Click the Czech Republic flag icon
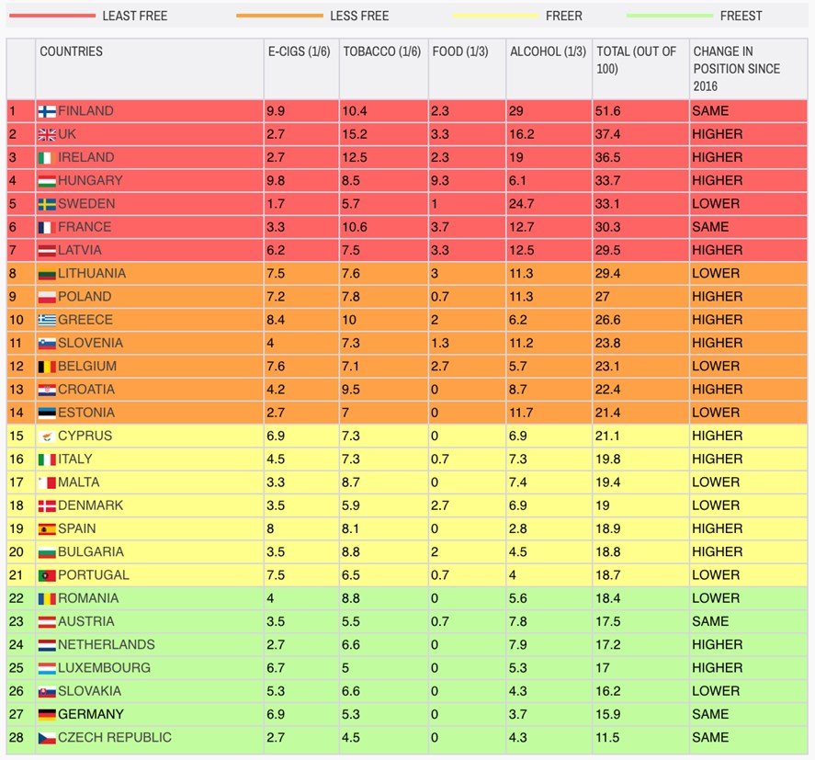This screenshot has height=760, width=815. click(x=47, y=738)
